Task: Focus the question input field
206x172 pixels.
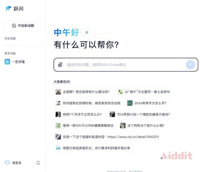Action: (x=126, y=65)
